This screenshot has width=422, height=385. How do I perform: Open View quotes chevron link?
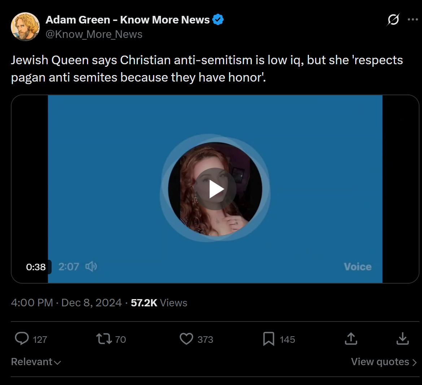384,362
